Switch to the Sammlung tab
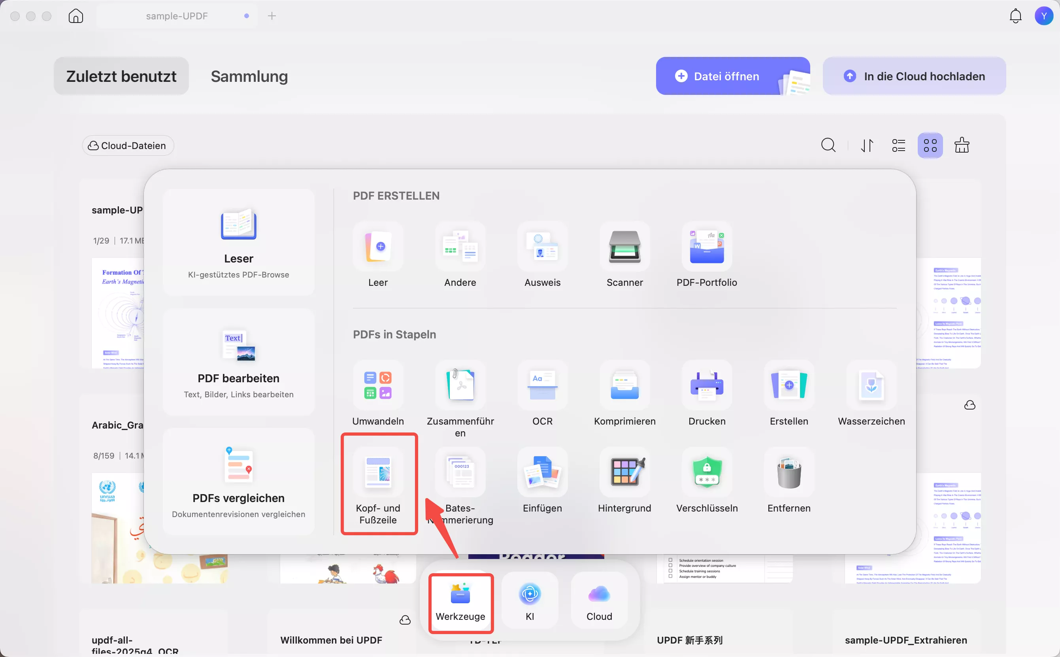 point(249,76)
